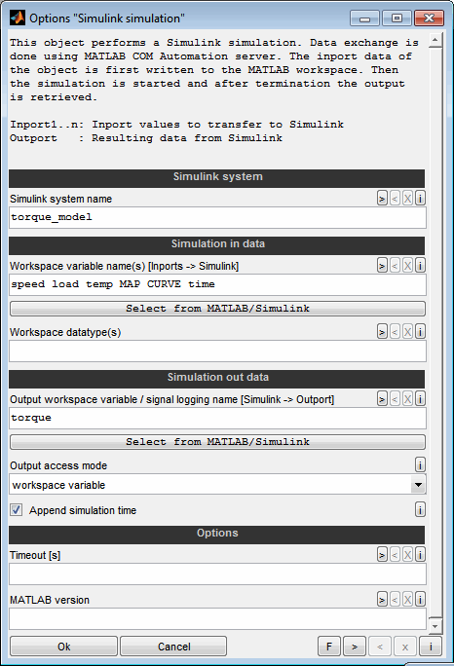Click the '>' icon for Output workspace variable
The image size is (454, 666).
pyautogui.click(x=382, y=399)
